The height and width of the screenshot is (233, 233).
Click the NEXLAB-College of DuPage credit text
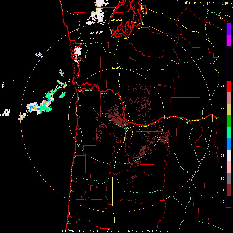point(207,3)
